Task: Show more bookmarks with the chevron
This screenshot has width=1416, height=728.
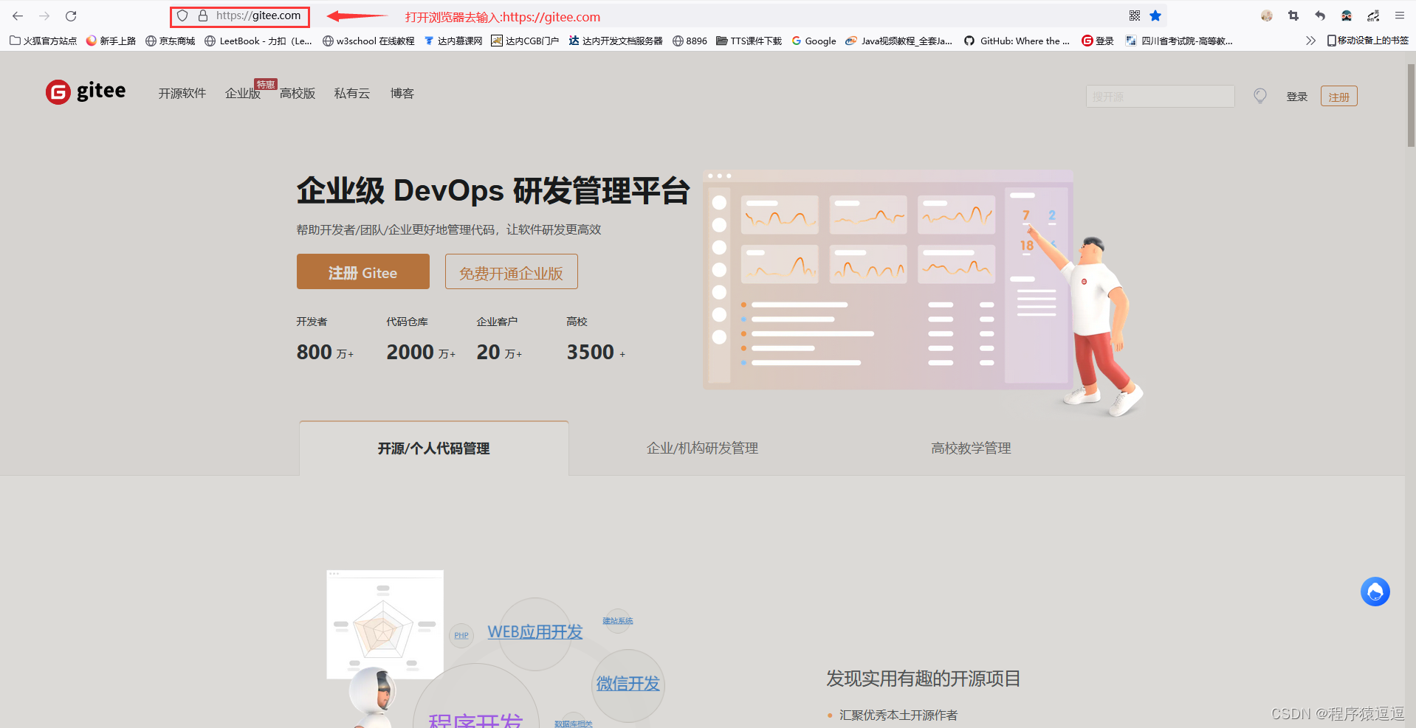Action: (1310, 41)
